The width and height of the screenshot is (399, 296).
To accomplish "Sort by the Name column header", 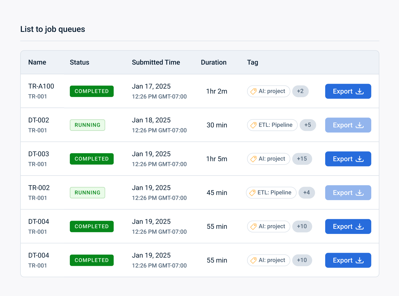I will point(37,62).
